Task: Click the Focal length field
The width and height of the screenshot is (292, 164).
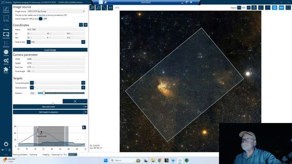Action: (56, 71)
